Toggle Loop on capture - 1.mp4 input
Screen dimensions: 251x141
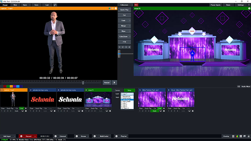[x=21, y=109]
